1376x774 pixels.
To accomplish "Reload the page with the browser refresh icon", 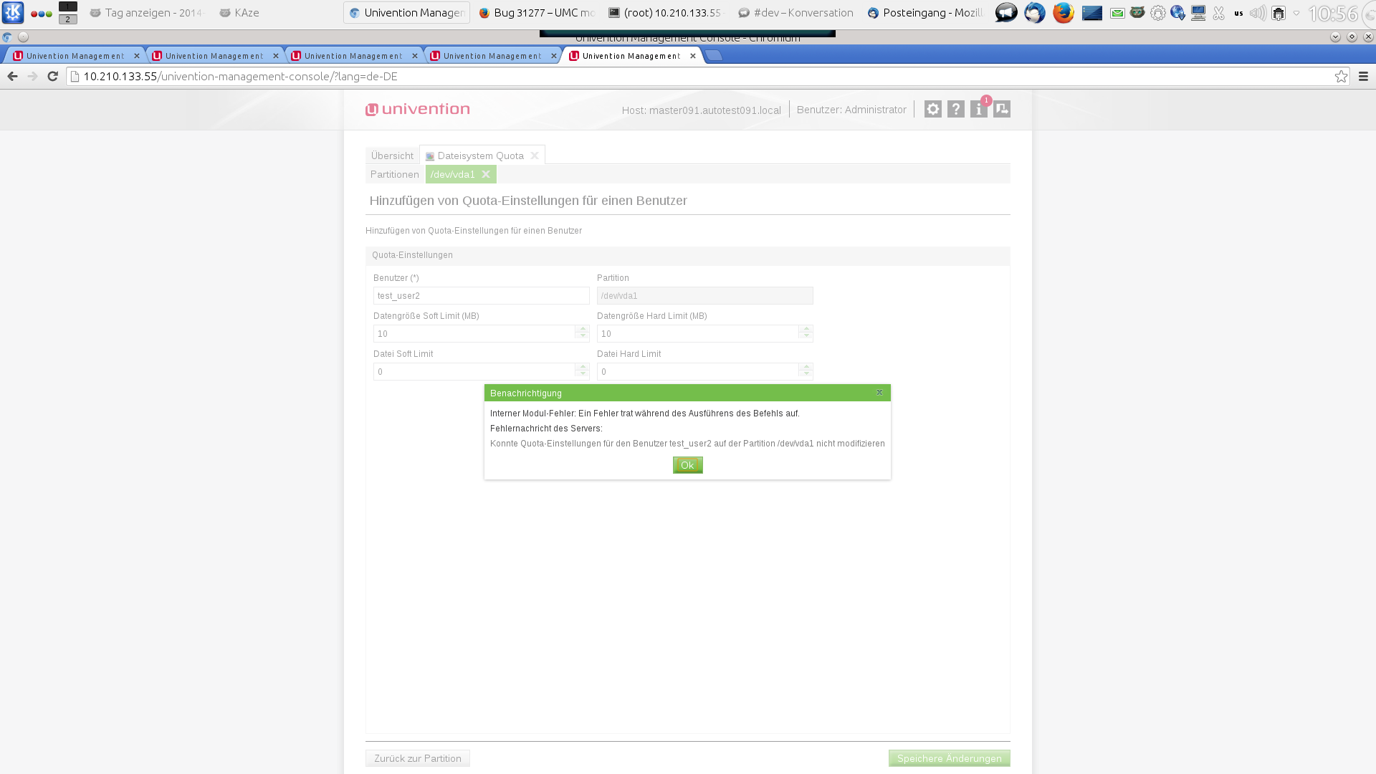I will pos(52,76).
